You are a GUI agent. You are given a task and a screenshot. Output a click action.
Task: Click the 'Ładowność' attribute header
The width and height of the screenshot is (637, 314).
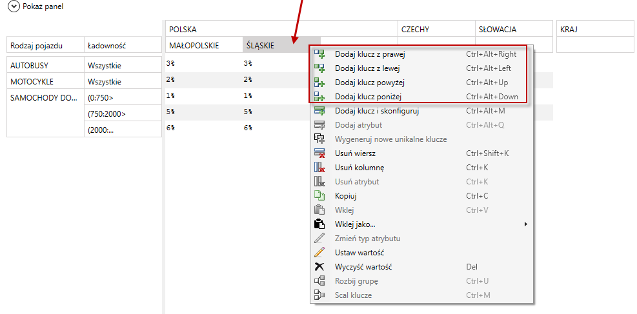pos(123,45)
